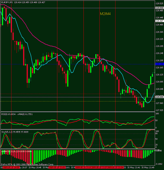This screenshot has width=164, height=170.
Task: Click the 15 May 21:41 time label
Action: pyautogui.click(x=134, y=168)
